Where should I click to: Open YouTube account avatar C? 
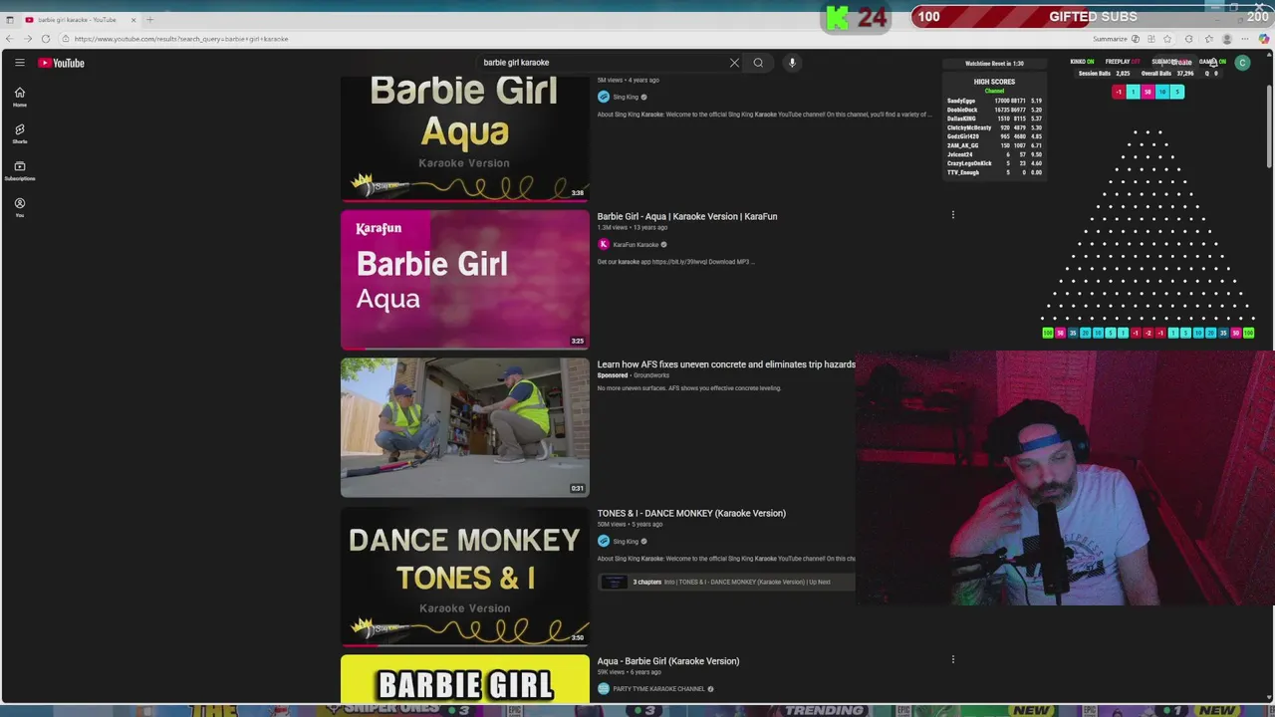click(1242, 63)
